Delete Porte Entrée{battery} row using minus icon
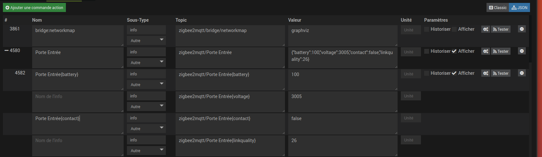The image size is (542, 157). [522, 73]
